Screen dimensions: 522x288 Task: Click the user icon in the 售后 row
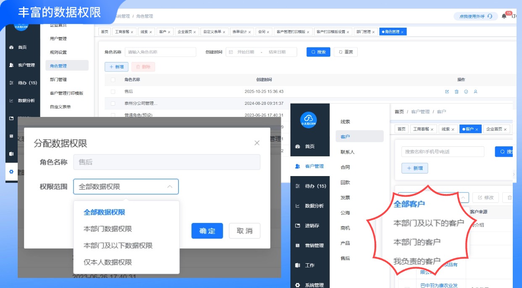point(475,91)
